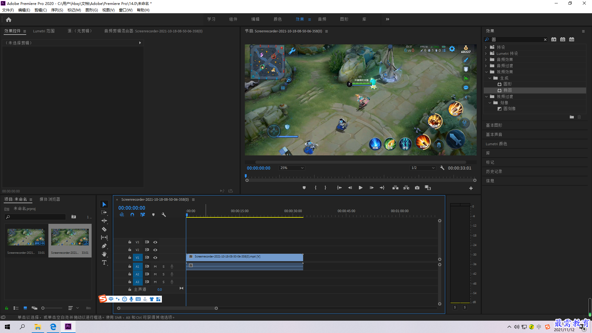
Task: Click Mark Out bracket button
Action: [325, 188]
